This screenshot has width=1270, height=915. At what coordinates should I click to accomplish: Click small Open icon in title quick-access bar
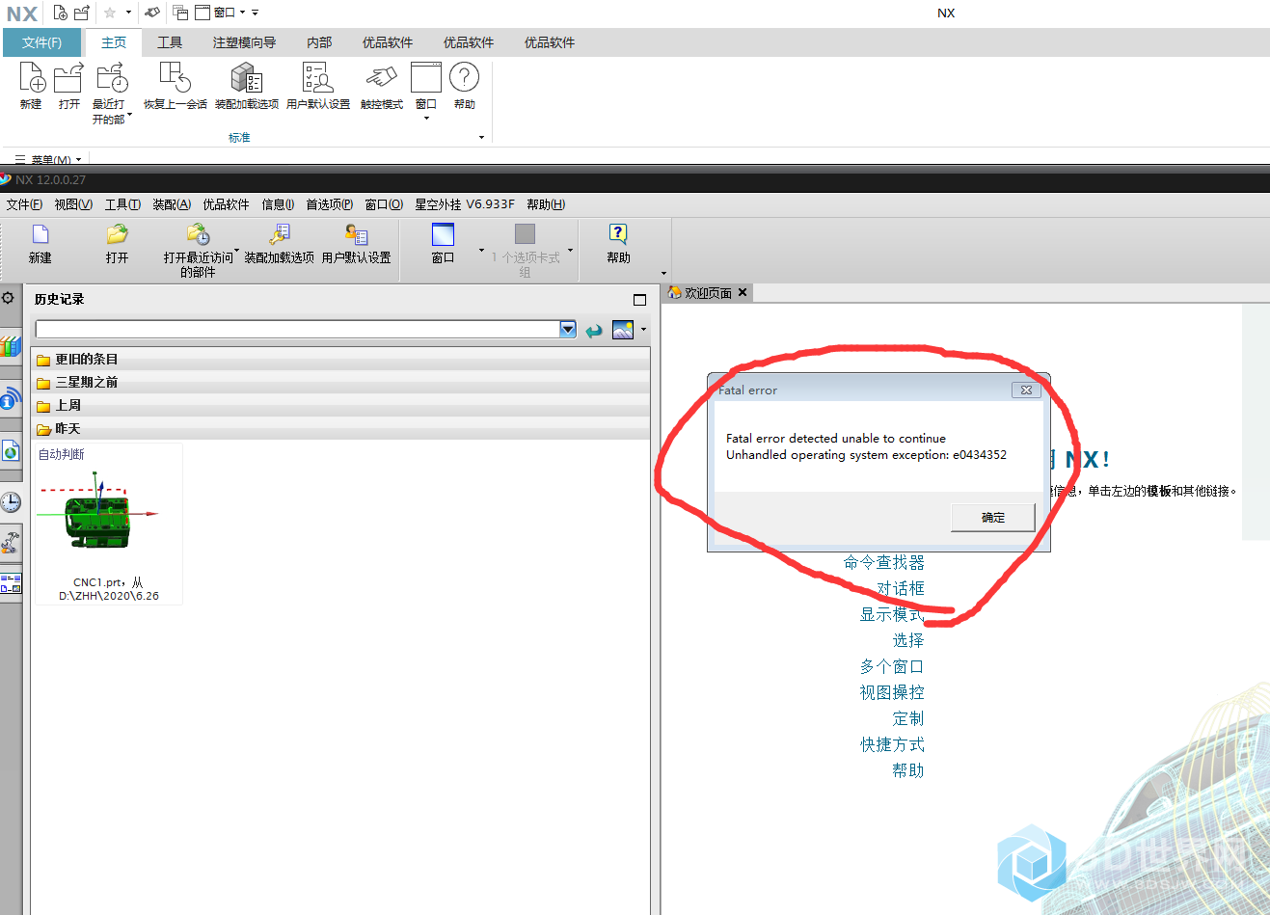click(82, 13)
